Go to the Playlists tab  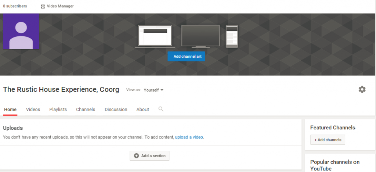point(58,110)
